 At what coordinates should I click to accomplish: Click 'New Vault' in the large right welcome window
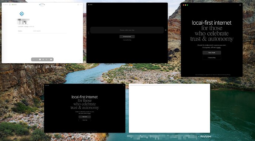(212, 53)
